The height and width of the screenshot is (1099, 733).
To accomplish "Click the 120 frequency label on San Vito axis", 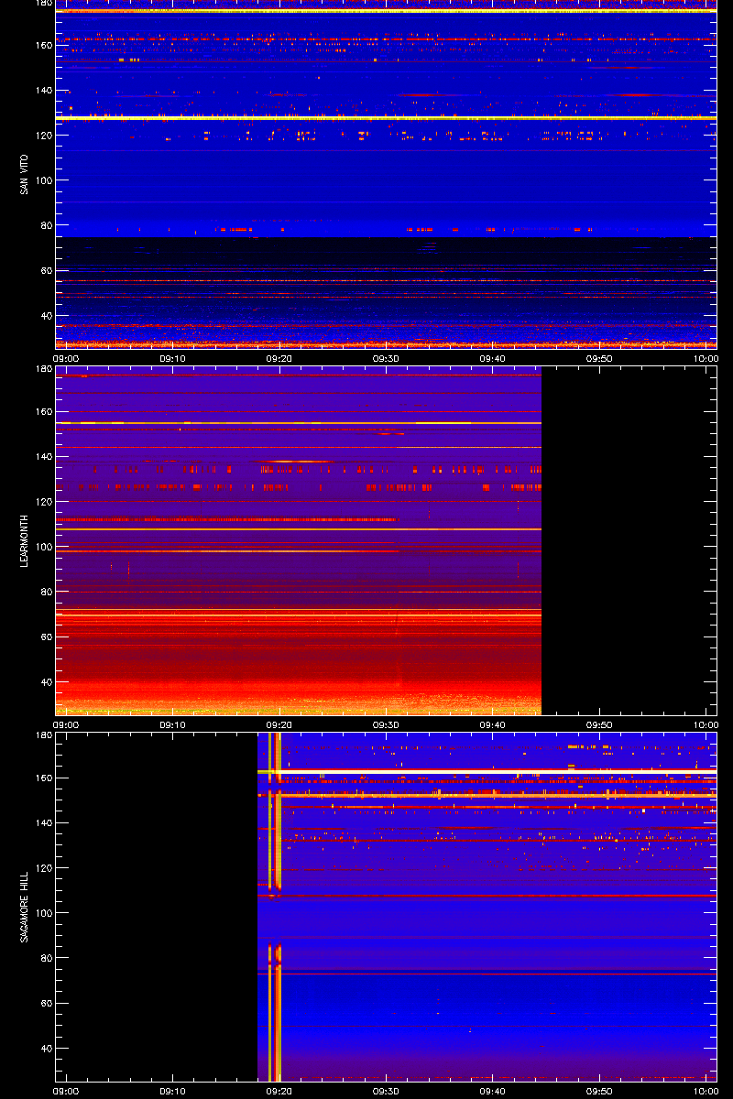I will (44, 135).
